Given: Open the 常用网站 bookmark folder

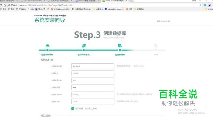Looking at the screenshot, I should [x=139, y=9].
